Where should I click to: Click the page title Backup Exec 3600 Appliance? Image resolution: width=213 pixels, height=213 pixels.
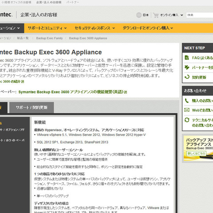51,52
